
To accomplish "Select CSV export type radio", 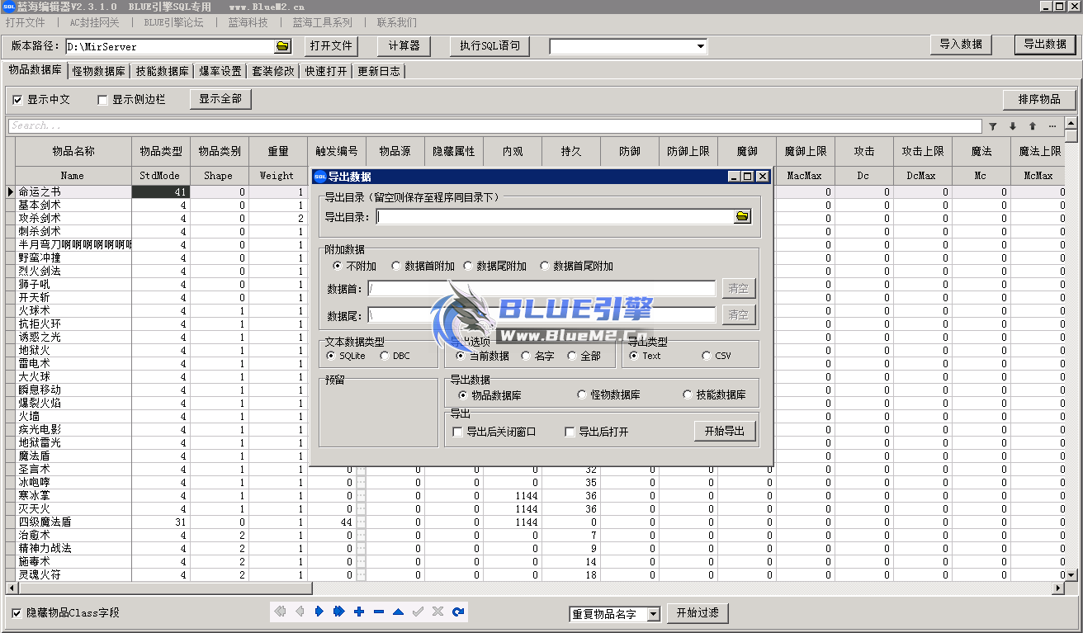I will [706, 356].
